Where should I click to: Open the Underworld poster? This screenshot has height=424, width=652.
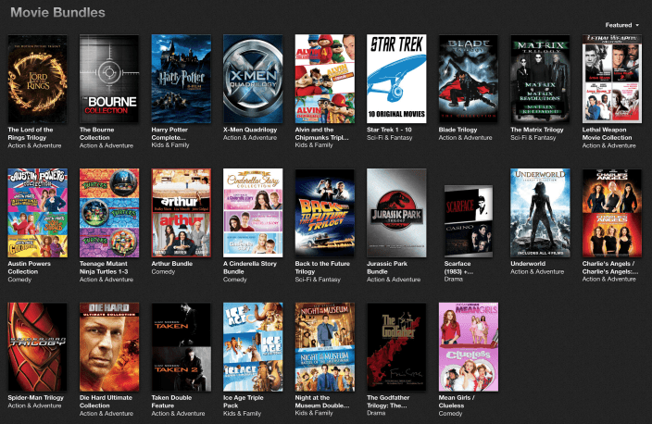pos(540,213)
